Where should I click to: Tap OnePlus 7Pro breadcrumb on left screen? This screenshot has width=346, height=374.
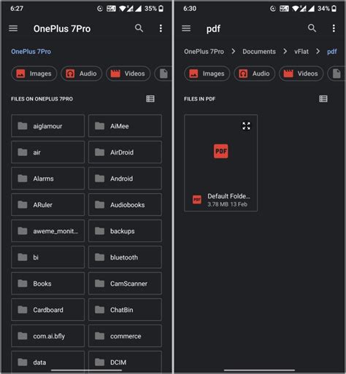[31, 52]
